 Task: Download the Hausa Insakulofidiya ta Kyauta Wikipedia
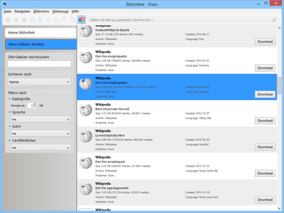[265, 42]
